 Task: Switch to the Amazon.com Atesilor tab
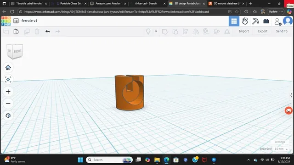[x=108, y=4]
